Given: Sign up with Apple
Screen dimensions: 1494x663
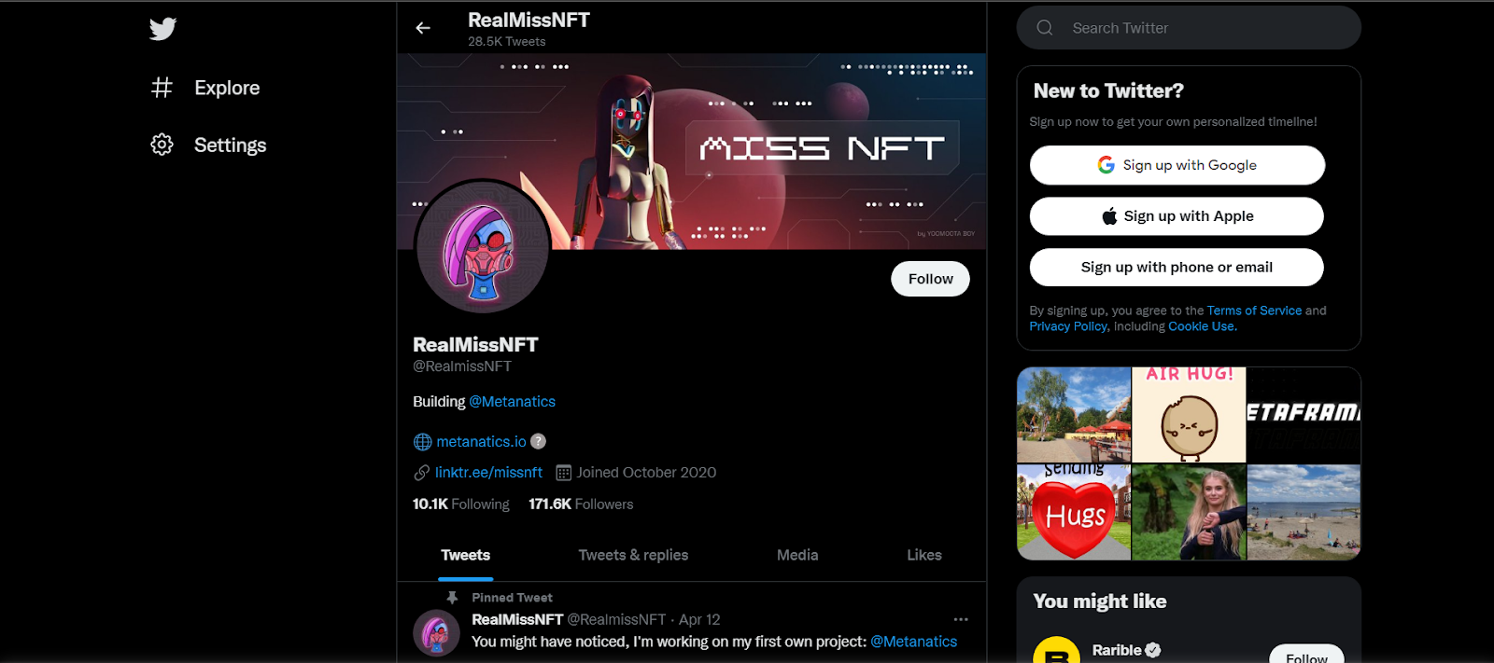Looking at the screenshot, I should [1177, 216].
